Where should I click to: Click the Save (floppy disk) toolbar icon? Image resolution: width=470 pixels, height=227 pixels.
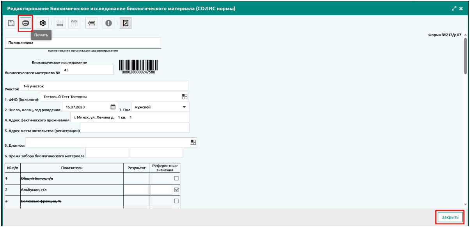point(11,23)
